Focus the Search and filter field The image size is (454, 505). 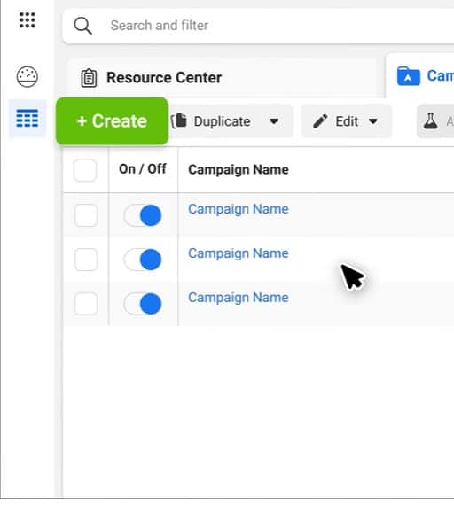click(x=258, y=26)
